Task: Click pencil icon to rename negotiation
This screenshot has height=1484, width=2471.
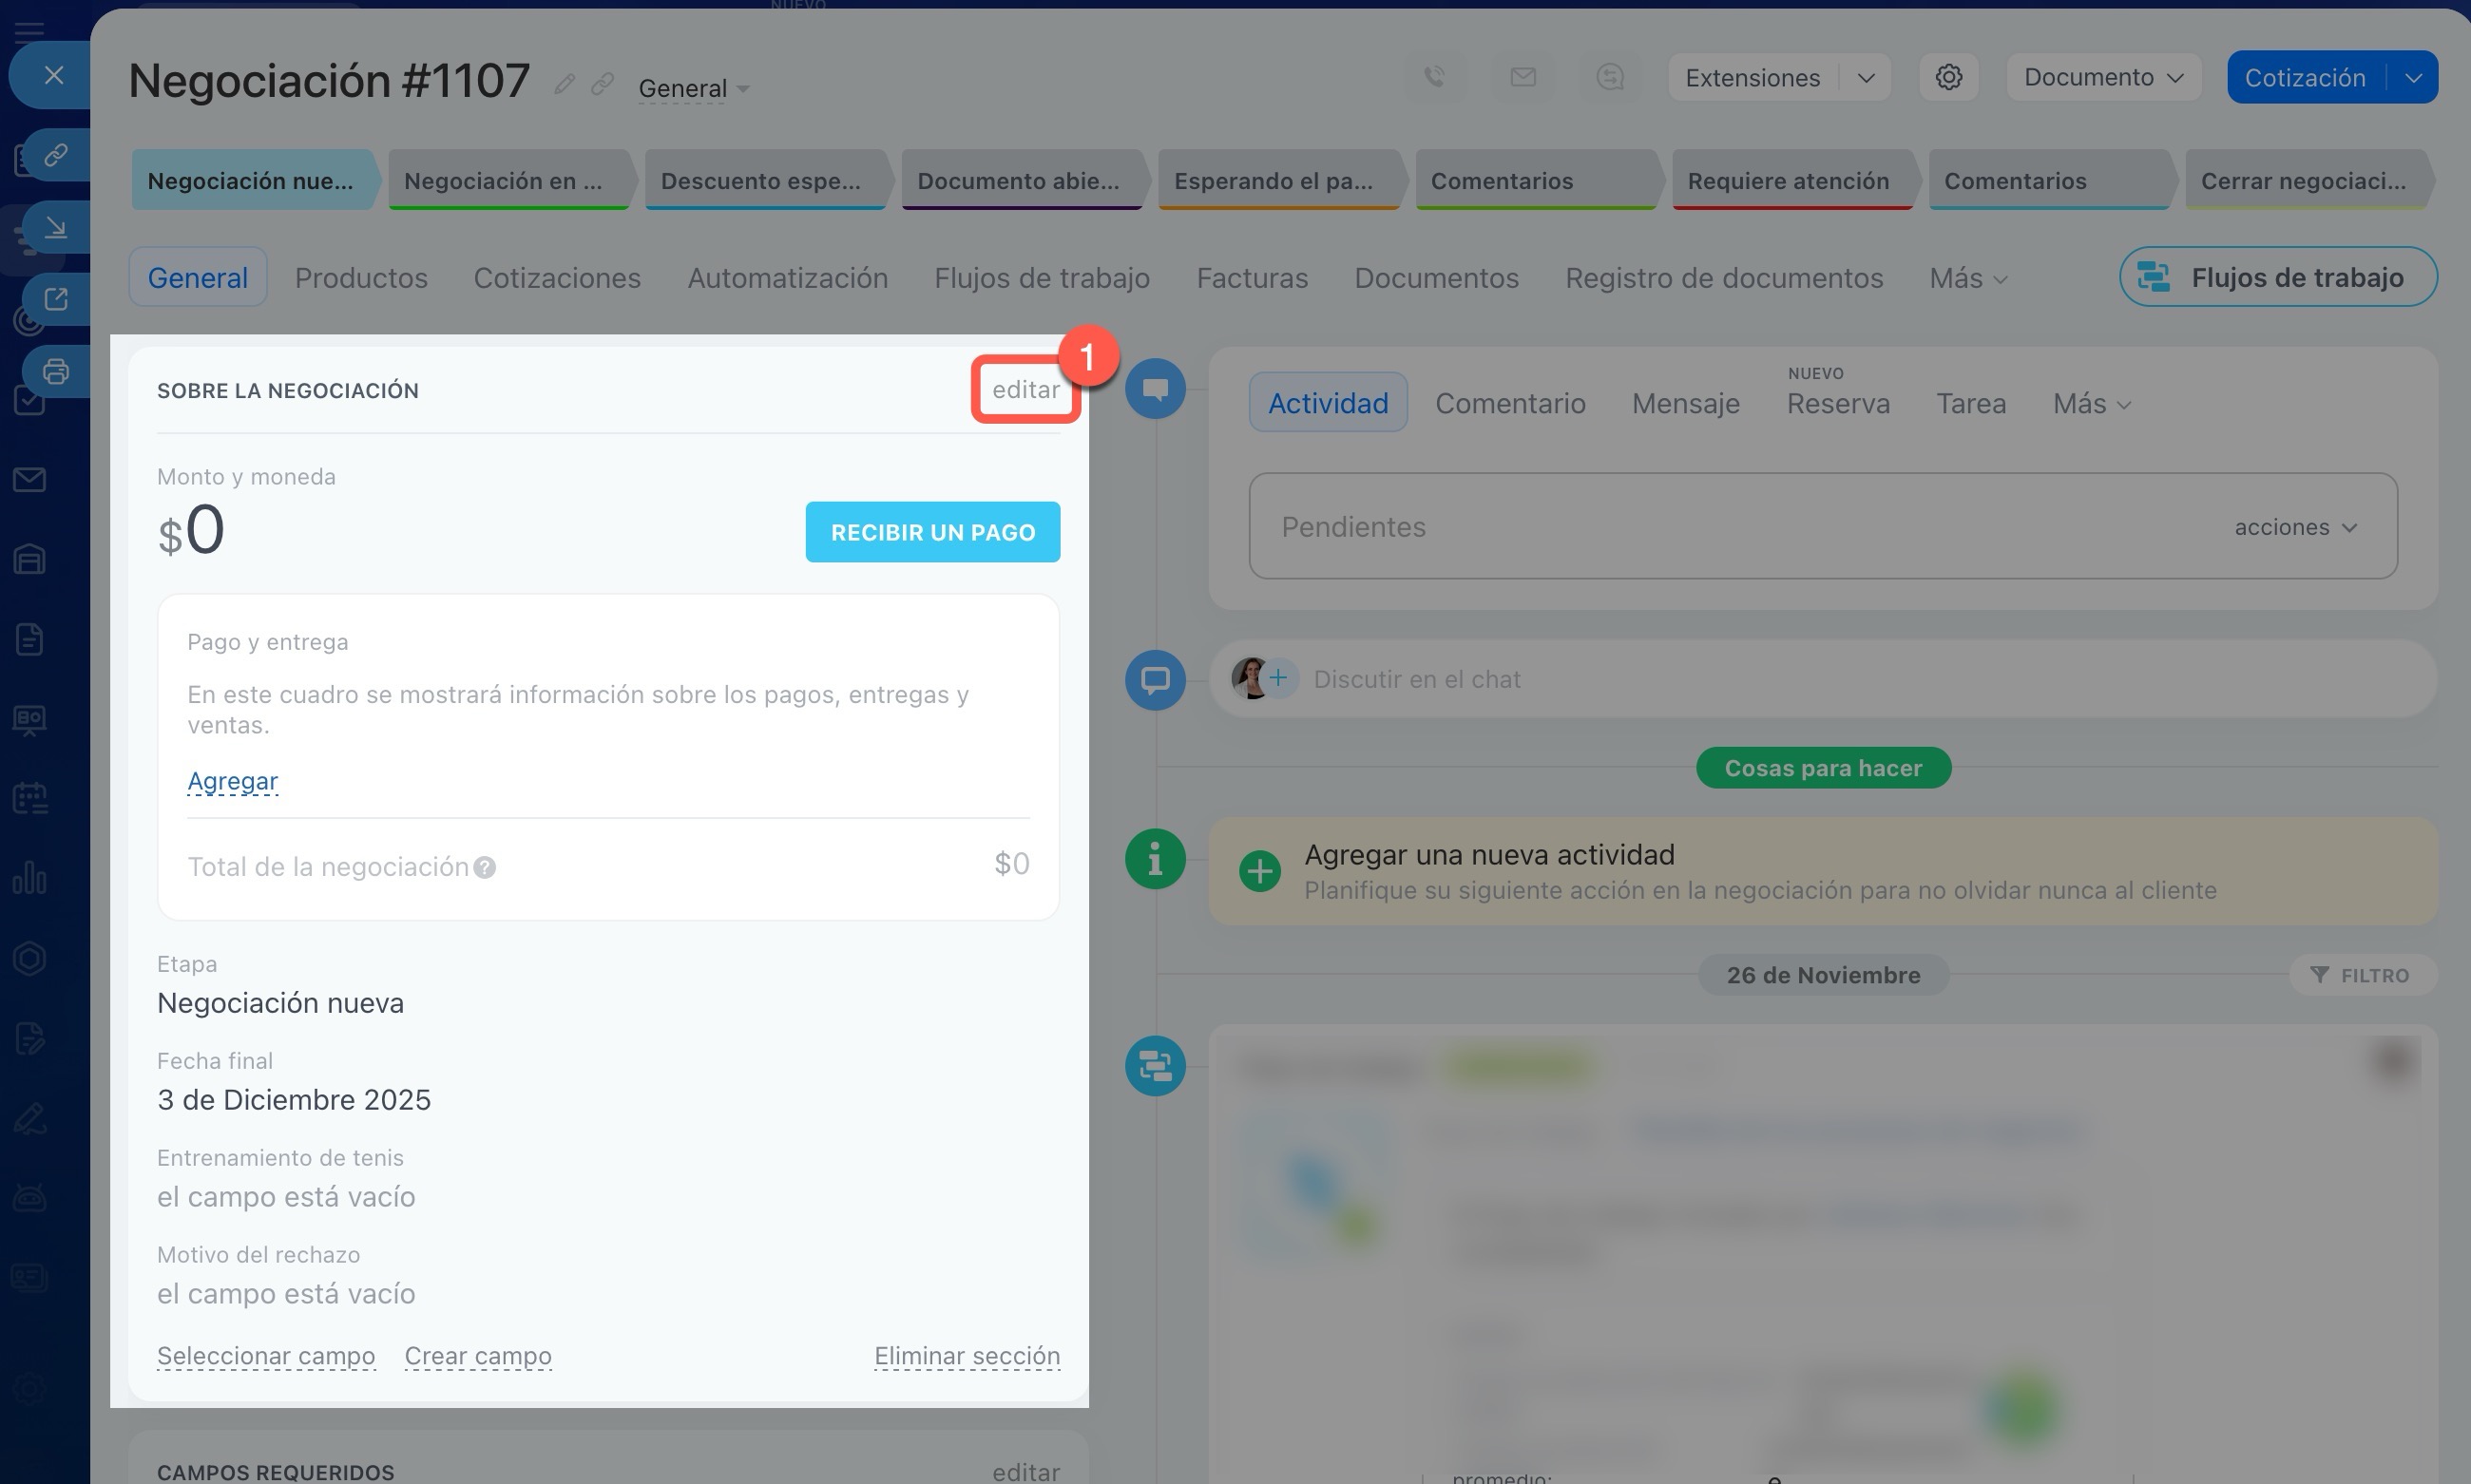Action: pos(565,84)
